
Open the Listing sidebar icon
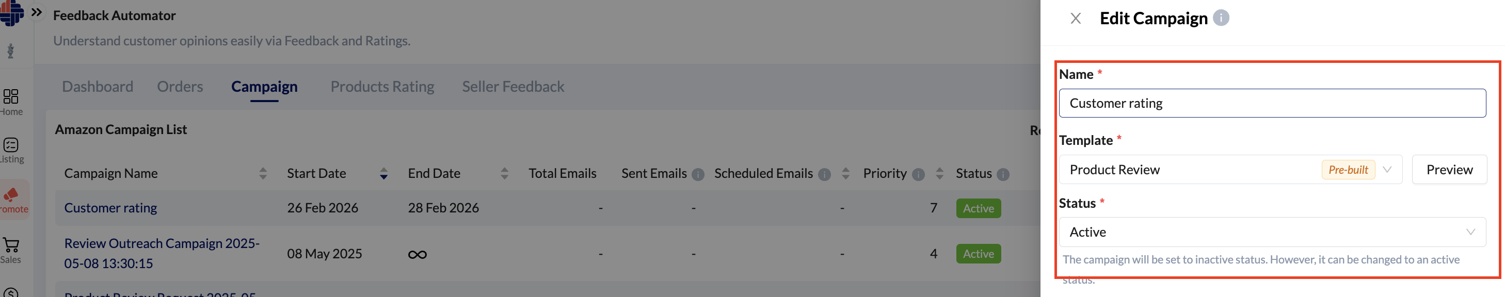[x=11, y=150]
